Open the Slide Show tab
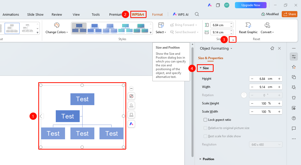 pos(35,14)
